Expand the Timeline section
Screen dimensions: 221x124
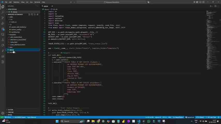click(x=11, y=112)
